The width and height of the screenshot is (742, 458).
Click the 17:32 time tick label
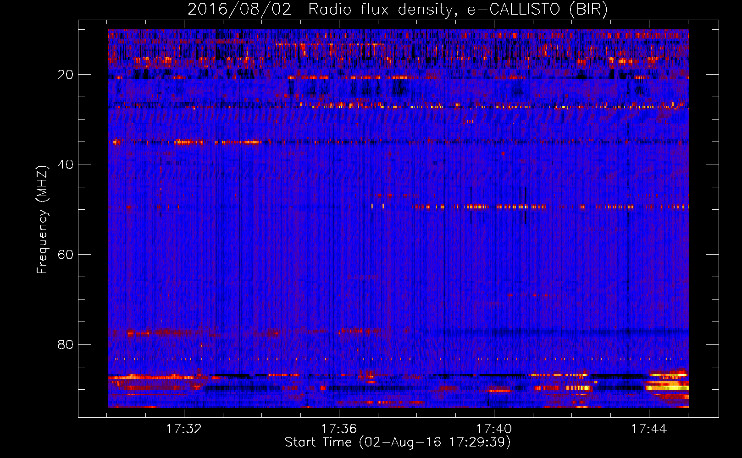tap(184, 429)
